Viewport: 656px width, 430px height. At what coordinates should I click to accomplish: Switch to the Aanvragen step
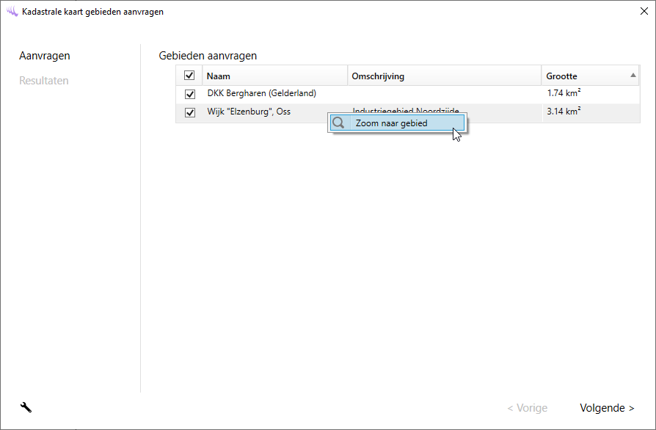tap(45, 56)
